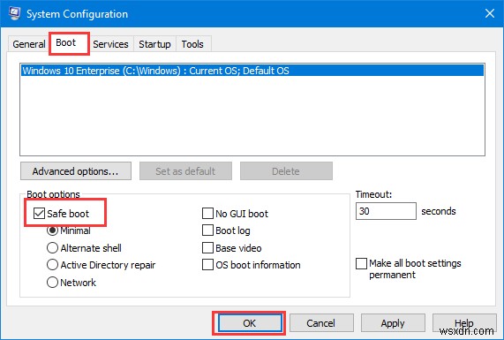This screenshot has width=504, height=340.
Task: Open Advanced options
Action: tap(76, 171)
